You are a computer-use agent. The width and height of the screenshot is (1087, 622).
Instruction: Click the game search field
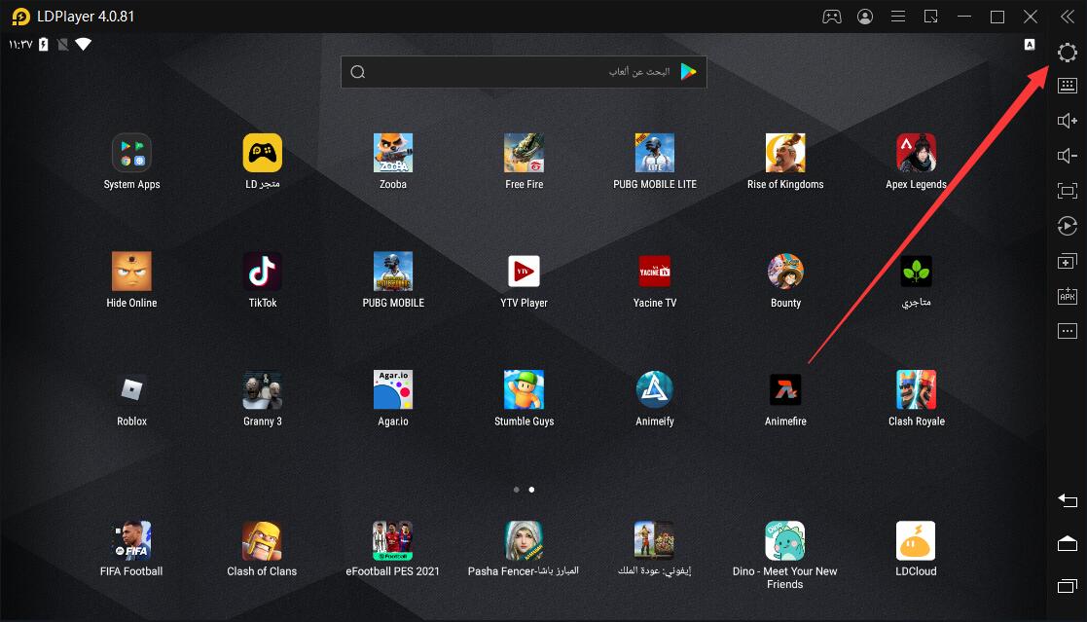[524, 72]
